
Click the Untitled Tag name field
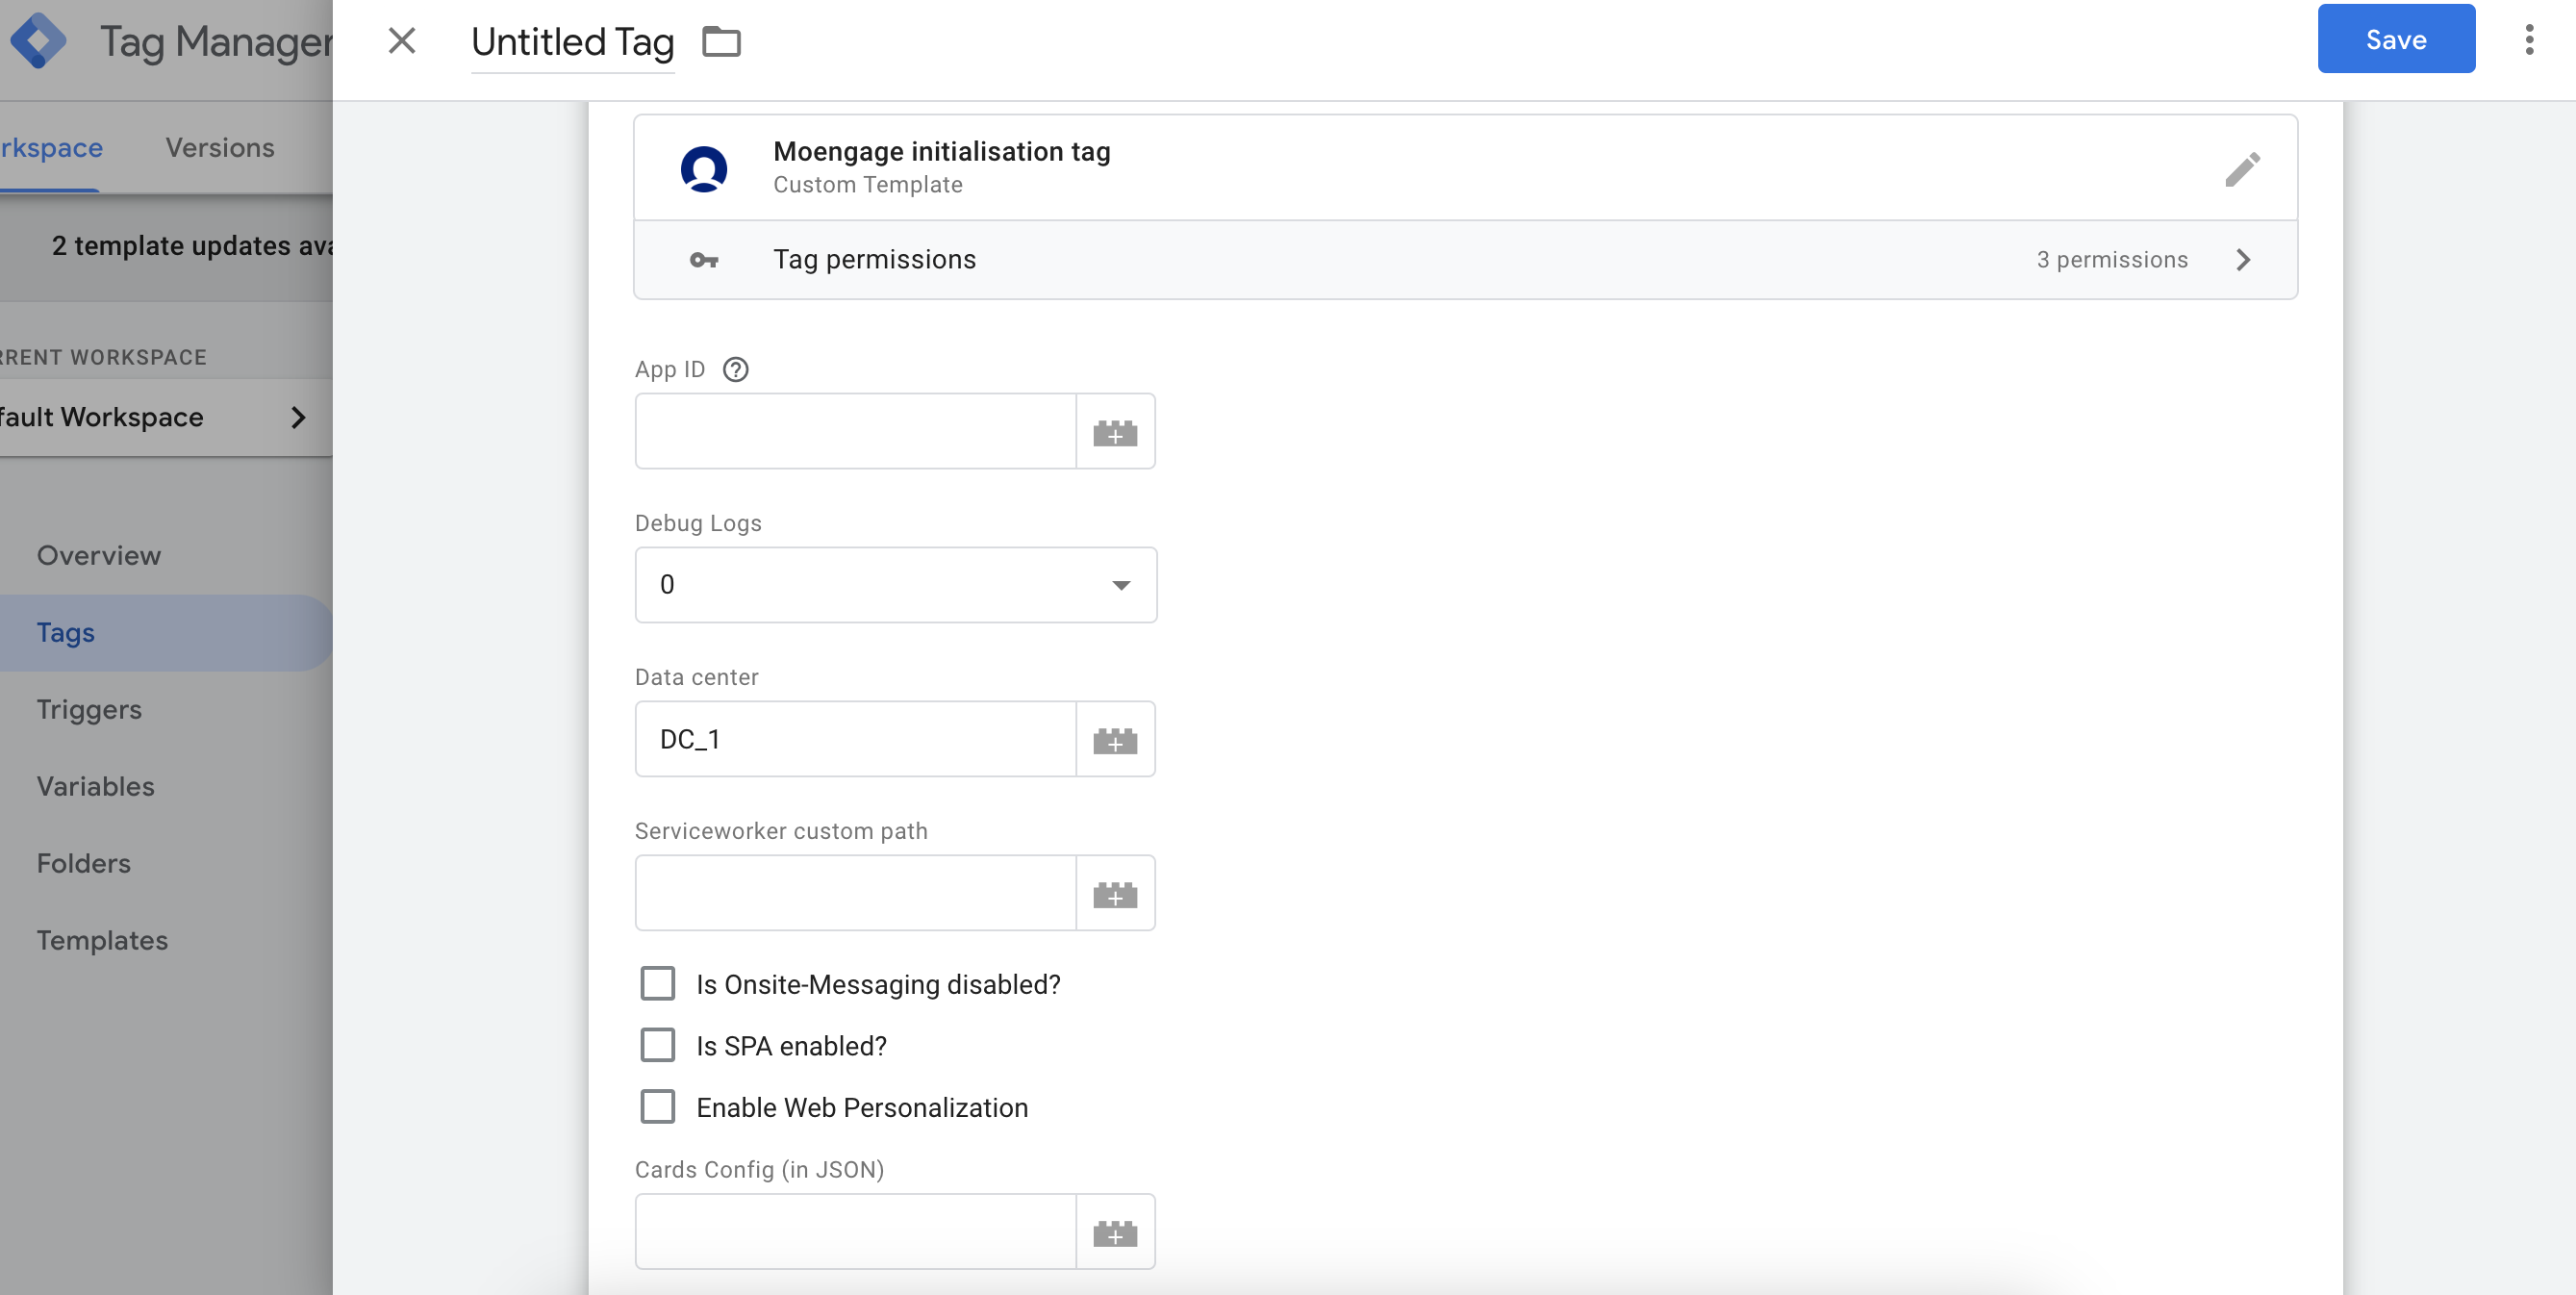[x=572, y=41]
